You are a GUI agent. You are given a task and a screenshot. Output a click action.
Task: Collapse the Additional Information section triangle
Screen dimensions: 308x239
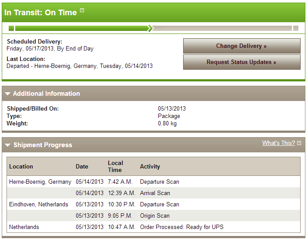click(8, 94)
